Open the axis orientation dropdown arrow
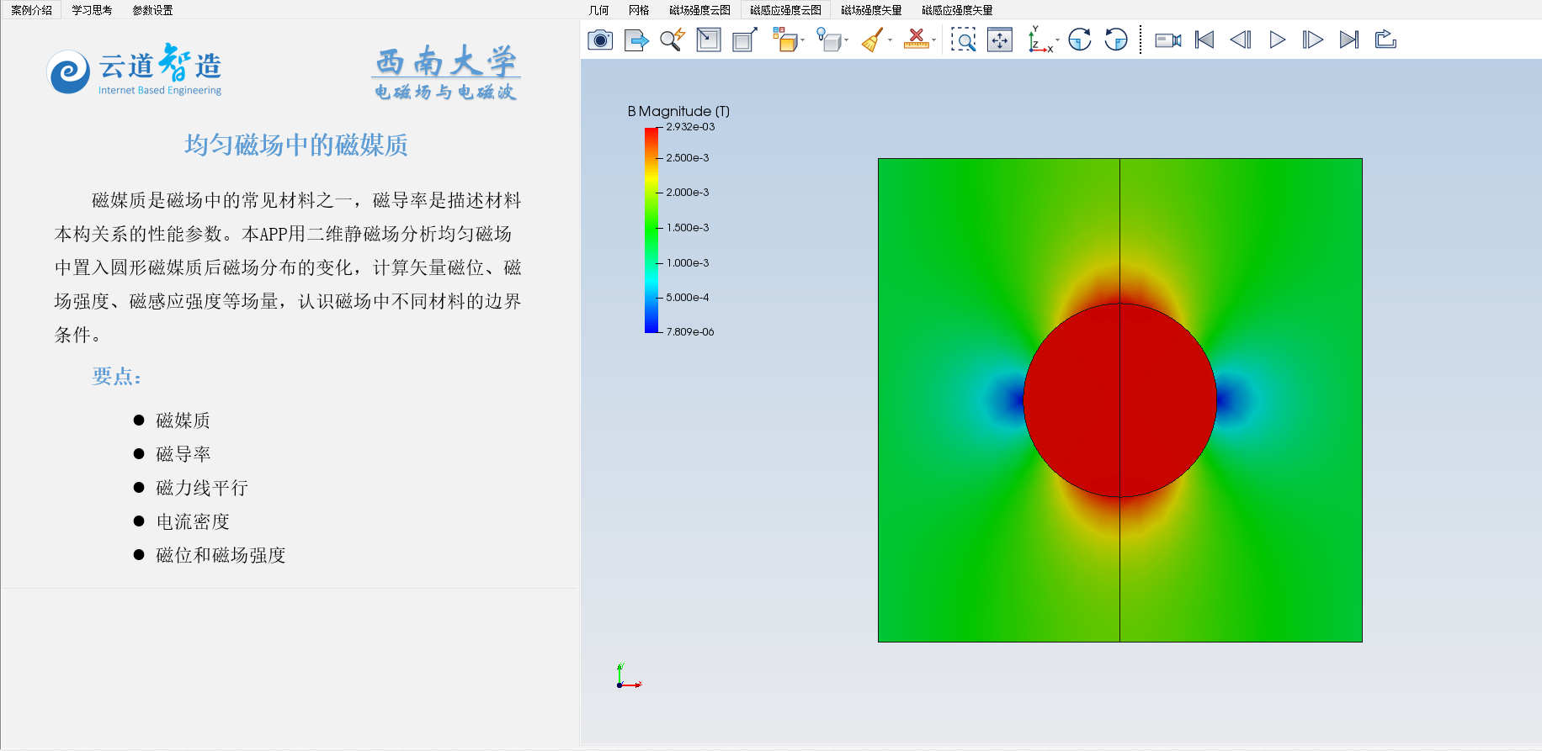1542x751 pixels. pos(1057,40)
